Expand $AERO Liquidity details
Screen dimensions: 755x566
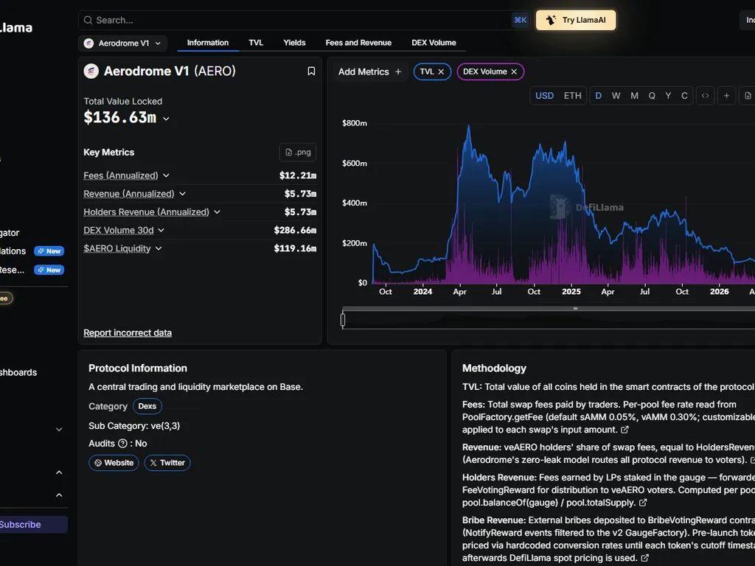(159, 249)
